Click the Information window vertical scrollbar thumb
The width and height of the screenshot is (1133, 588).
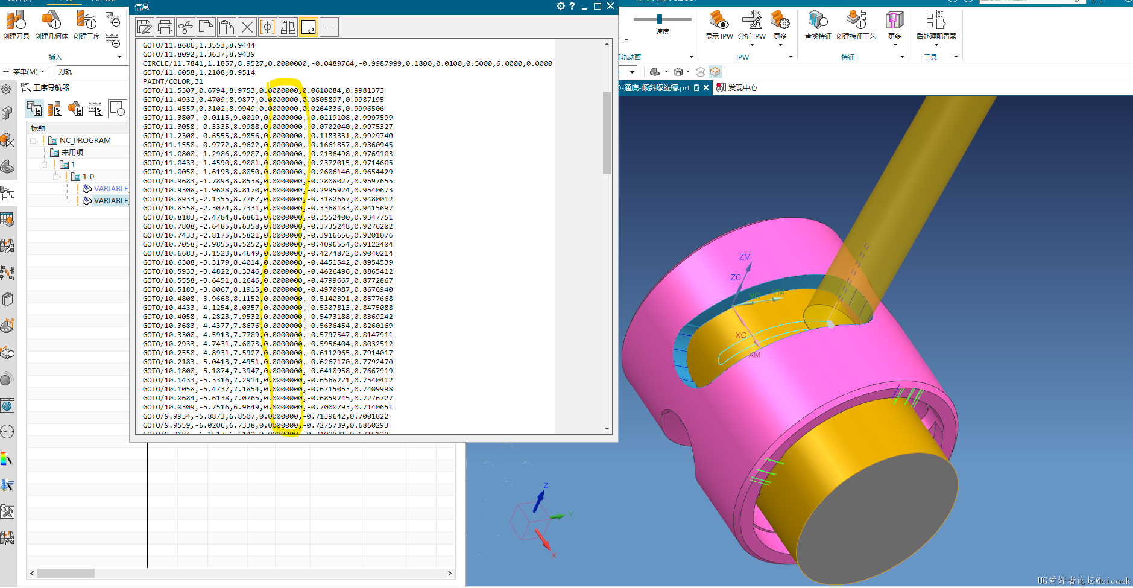607,133
